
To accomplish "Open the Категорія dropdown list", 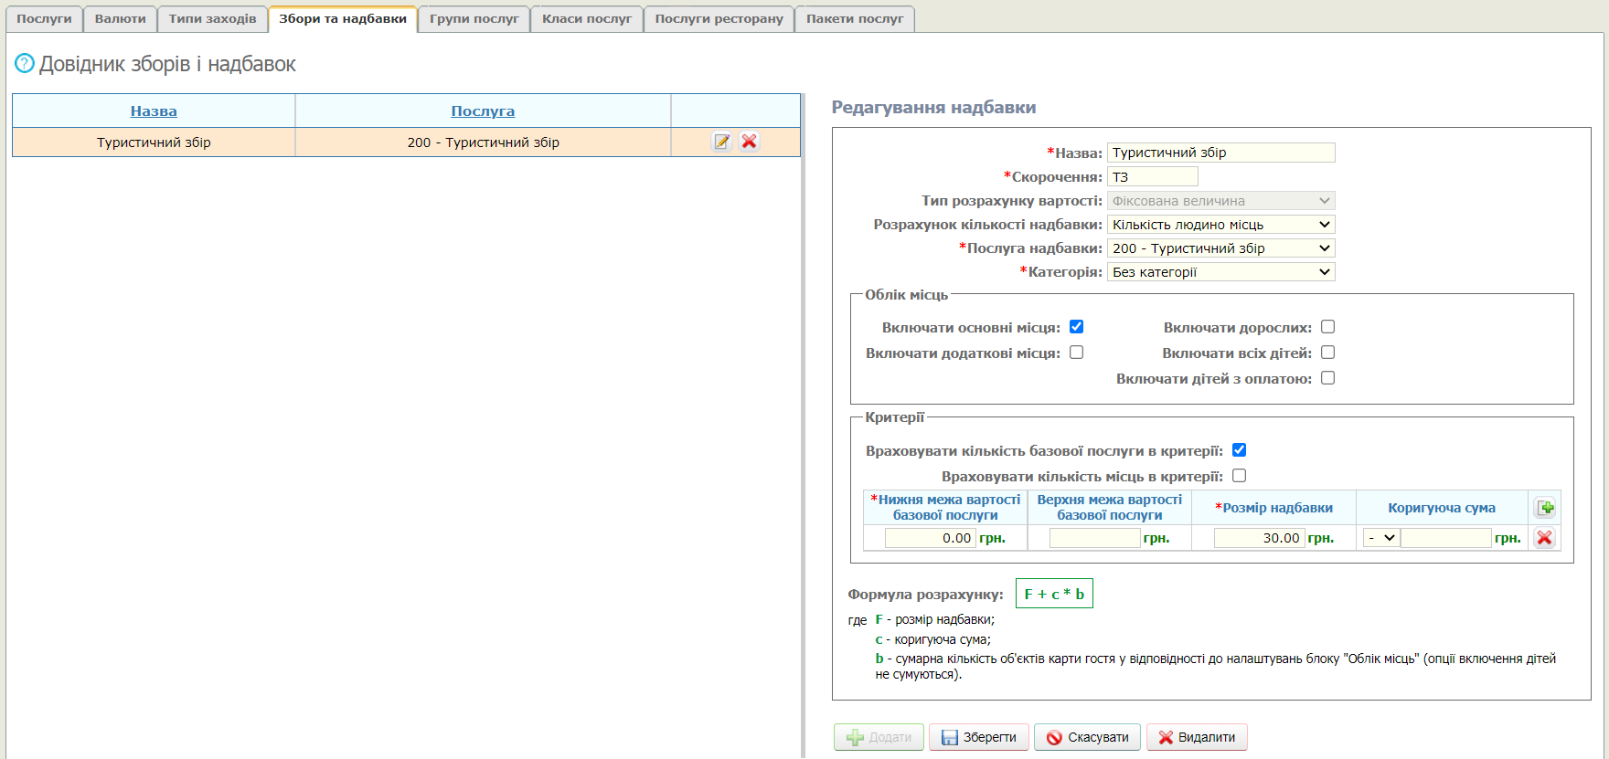I will pos(1220,272).
